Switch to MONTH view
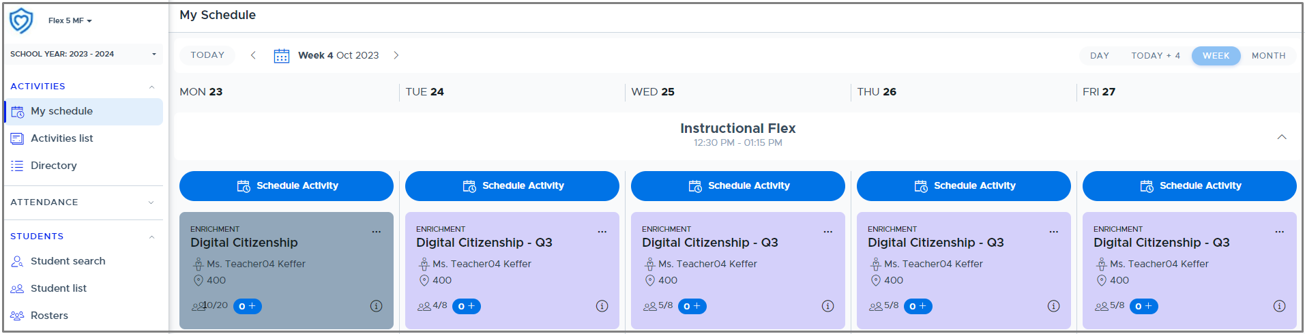 (x=1268, y=56)
